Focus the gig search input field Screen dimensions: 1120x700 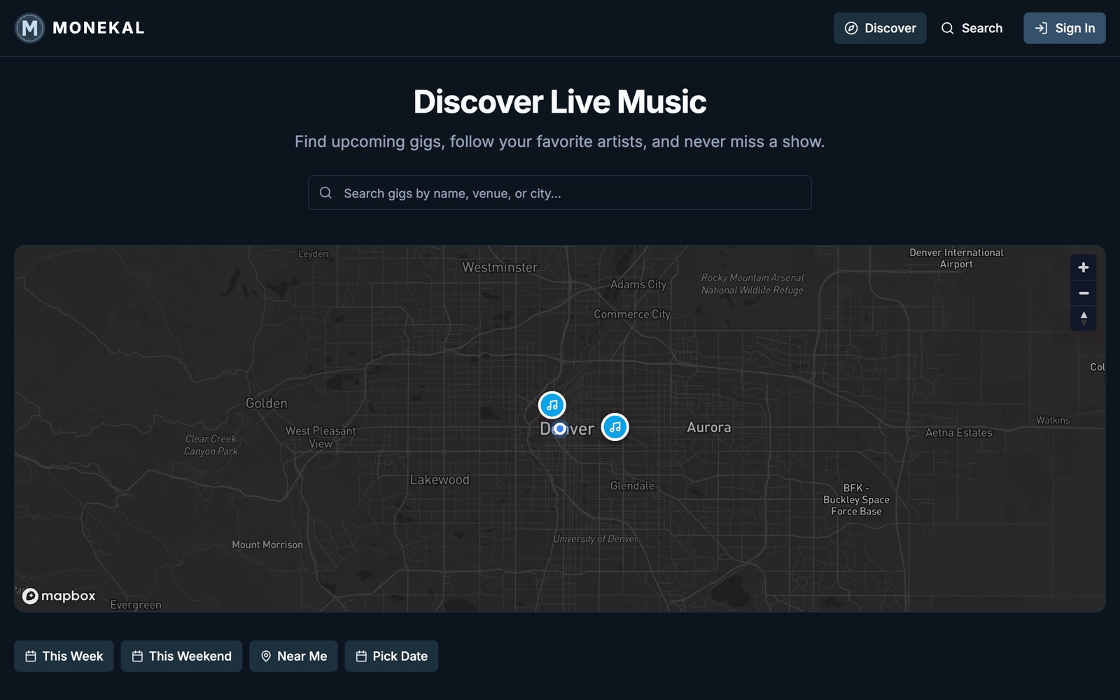(560, 192)
